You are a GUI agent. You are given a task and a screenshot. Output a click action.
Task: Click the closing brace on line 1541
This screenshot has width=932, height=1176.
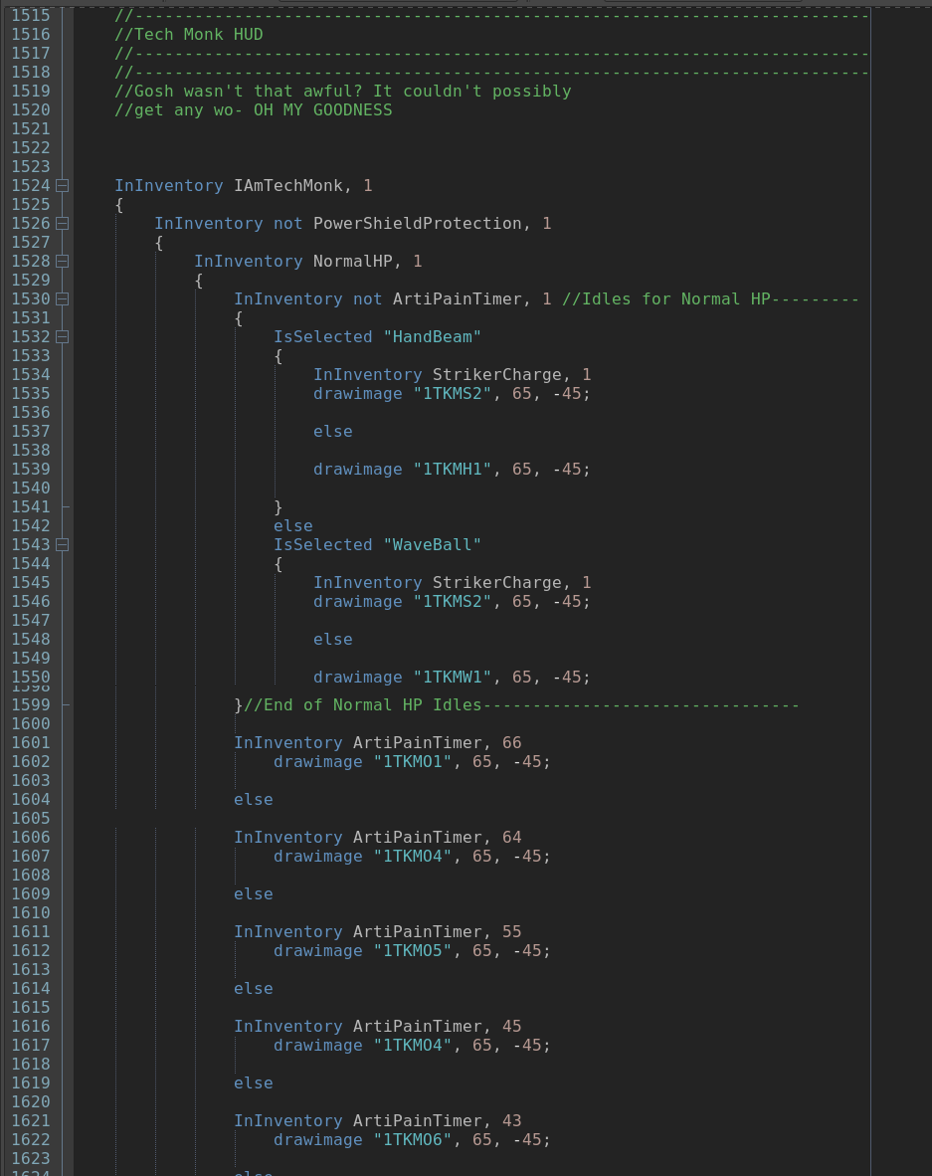tap(279, 507)
